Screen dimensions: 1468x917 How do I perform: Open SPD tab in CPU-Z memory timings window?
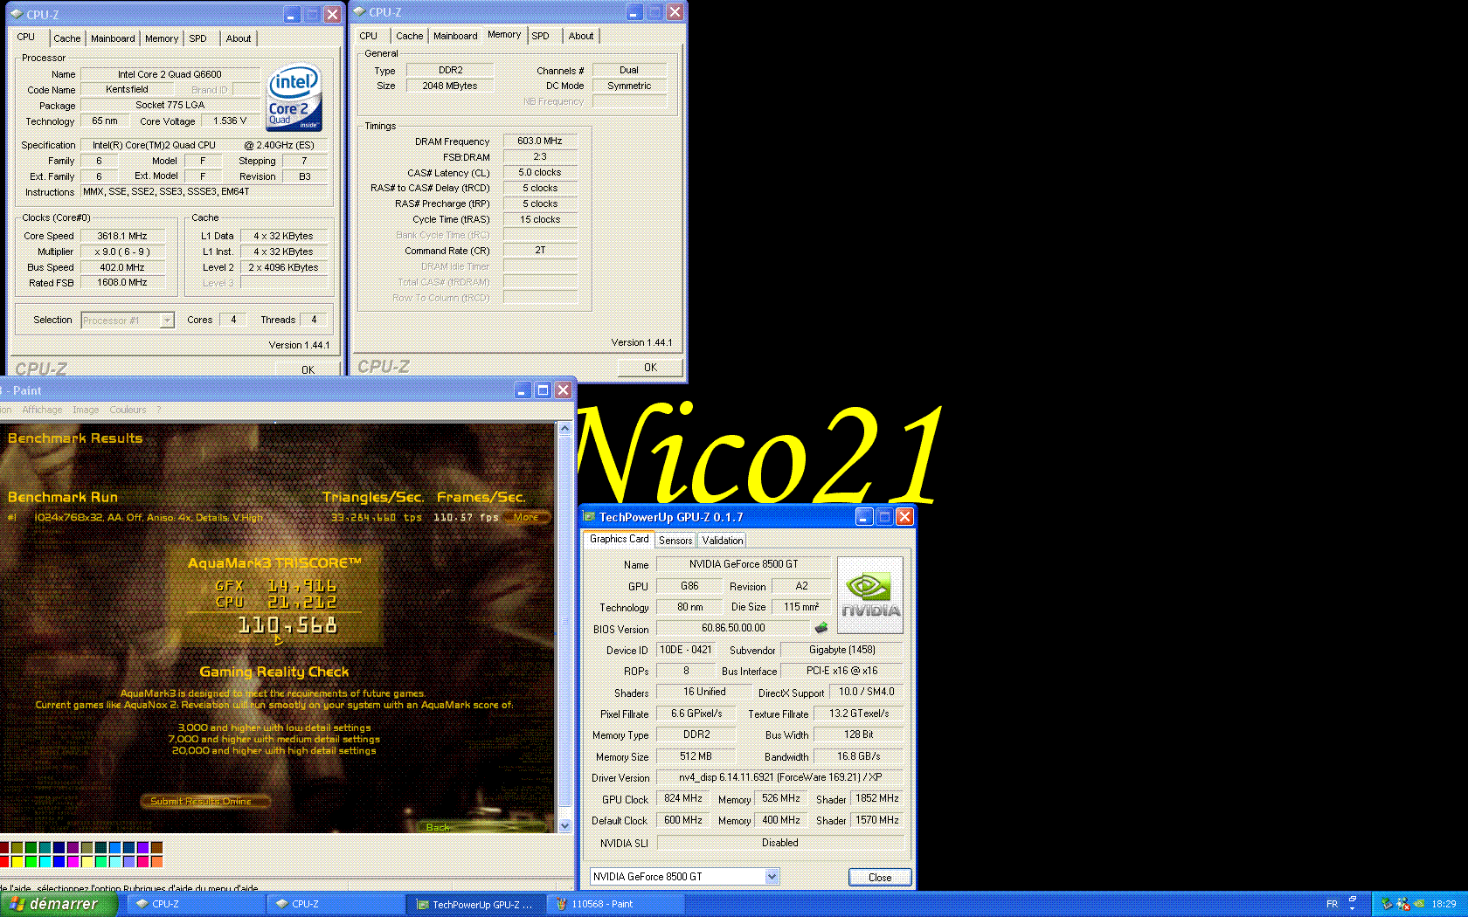[x=541, y=36]
